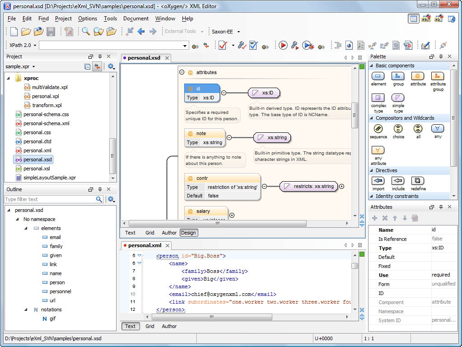Switch personal.xsd editor to Text mode
Image resolution: width=462 pixels, height=347 pixels.
click(x=130, y=233)
